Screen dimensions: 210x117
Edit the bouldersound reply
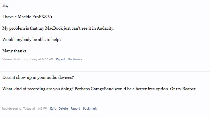tap(53, 108)
